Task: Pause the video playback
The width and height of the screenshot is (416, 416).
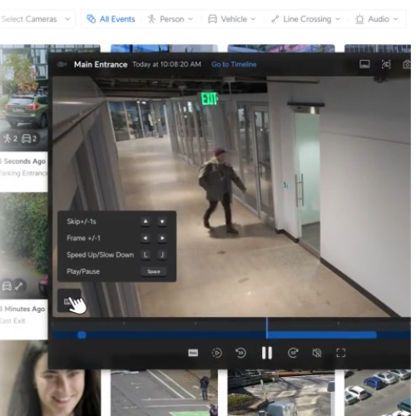Action: point(267,353)
